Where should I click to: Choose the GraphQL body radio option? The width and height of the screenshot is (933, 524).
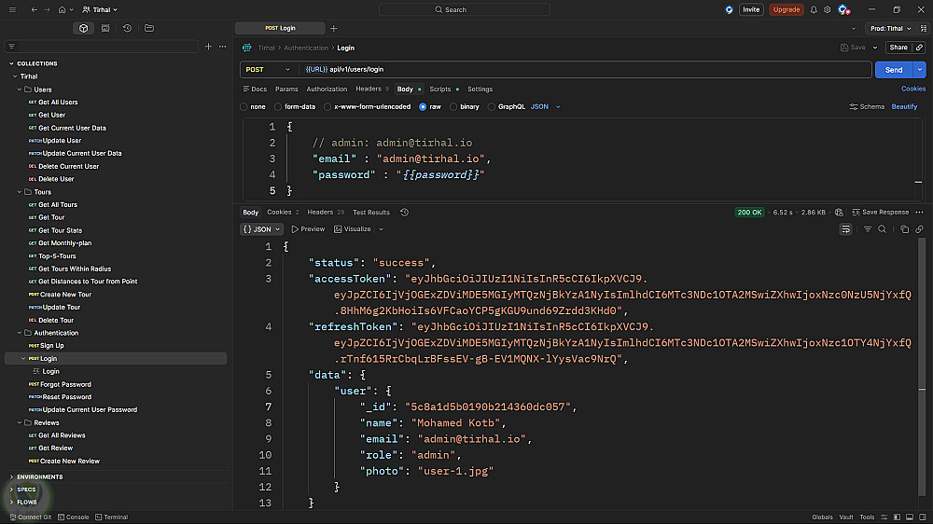click(x=492, y=107)
